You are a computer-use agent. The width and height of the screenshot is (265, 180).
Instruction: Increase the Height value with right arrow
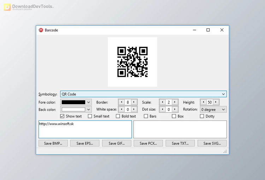pyautogui.click(x=216, y=102)
